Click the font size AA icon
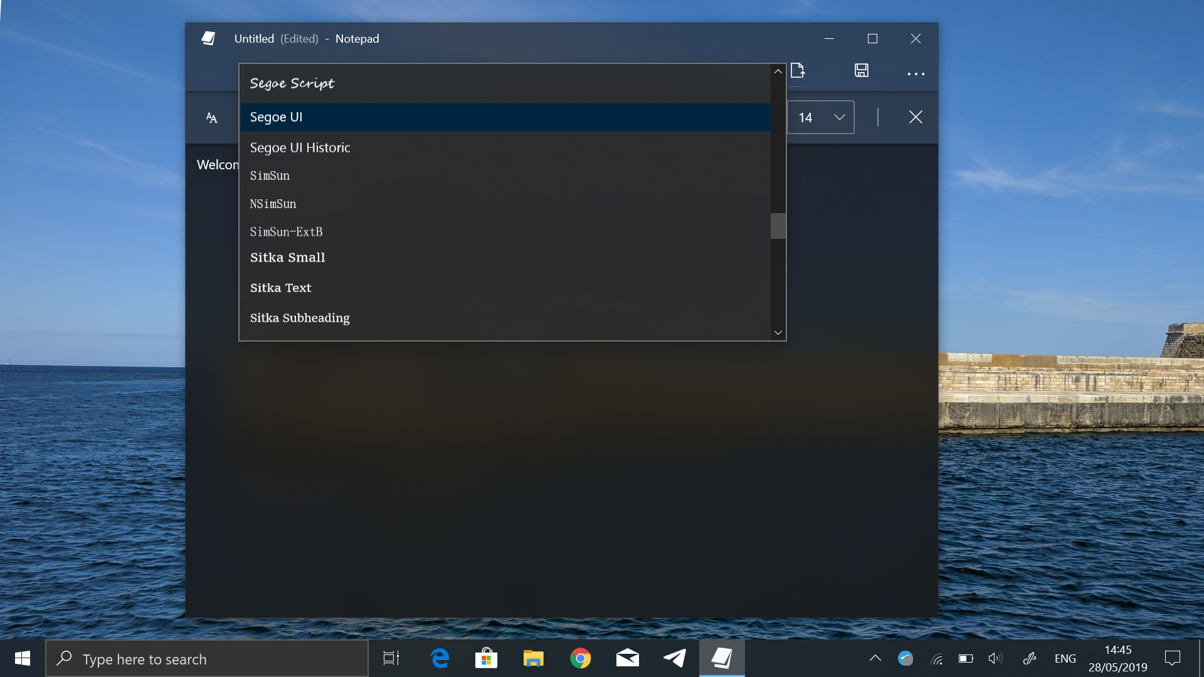 point(212,118)
